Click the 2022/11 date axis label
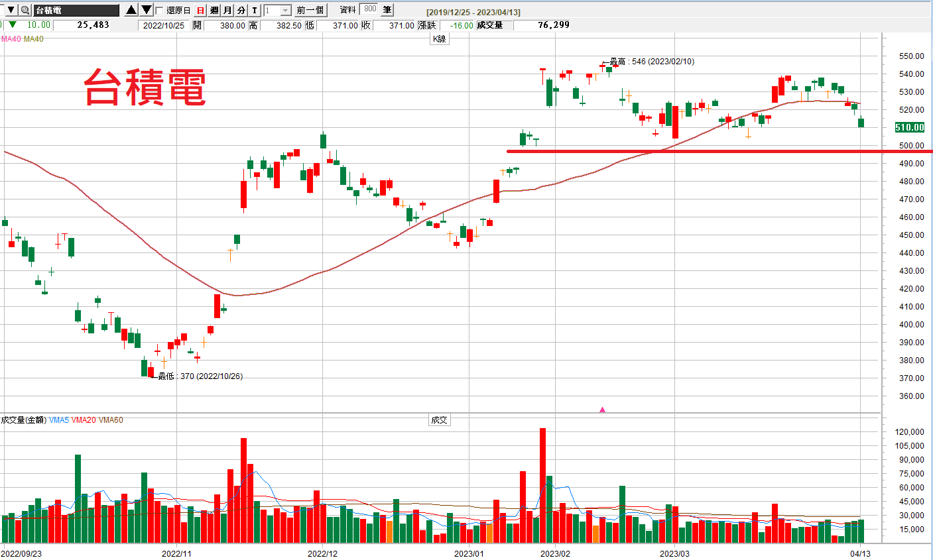This screenshot has width=933, height=560. pos(176,554)
